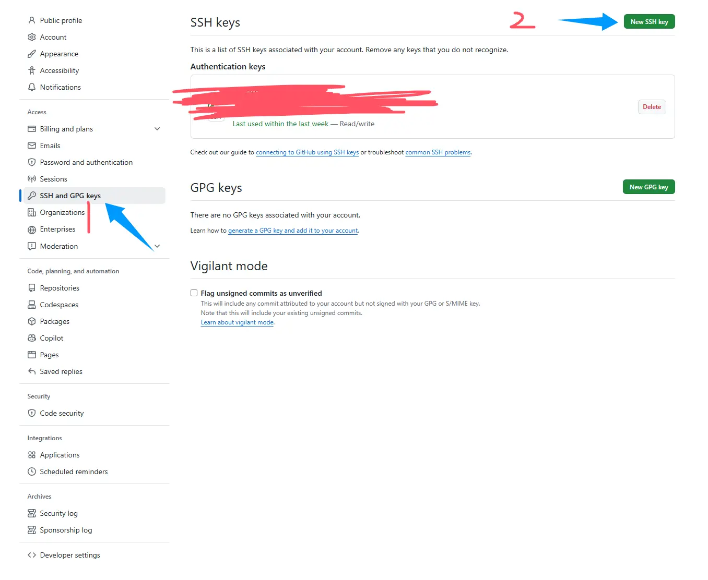Enable Flag unsigned commits as unverified checkbox
The image size is (708, 580).
(x=194, y=293)
